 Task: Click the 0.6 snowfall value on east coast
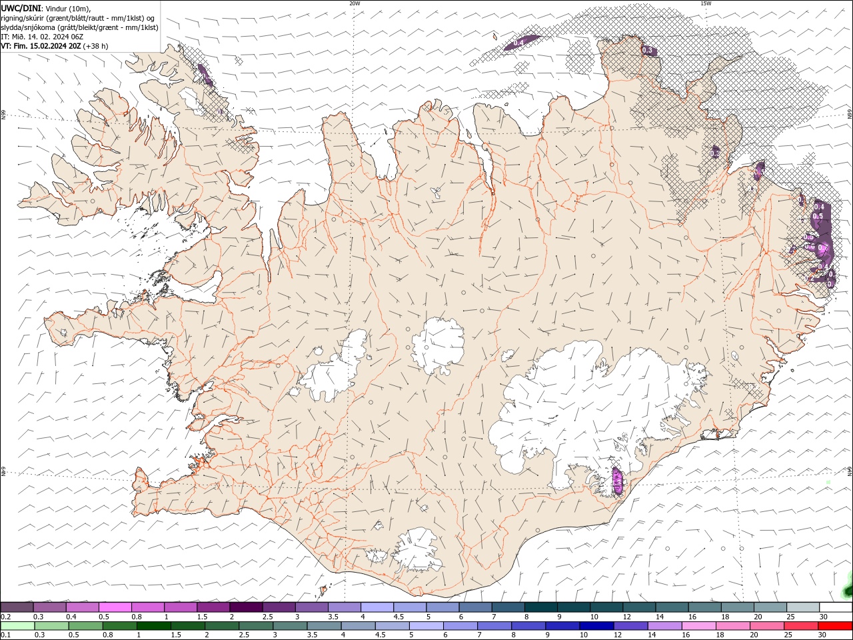pyautogui.click(x=810, y=247)
